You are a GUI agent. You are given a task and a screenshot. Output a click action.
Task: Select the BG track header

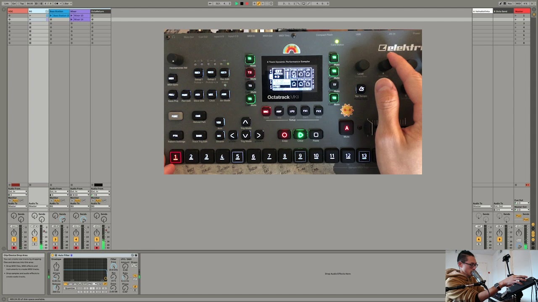tap(38, 11)
